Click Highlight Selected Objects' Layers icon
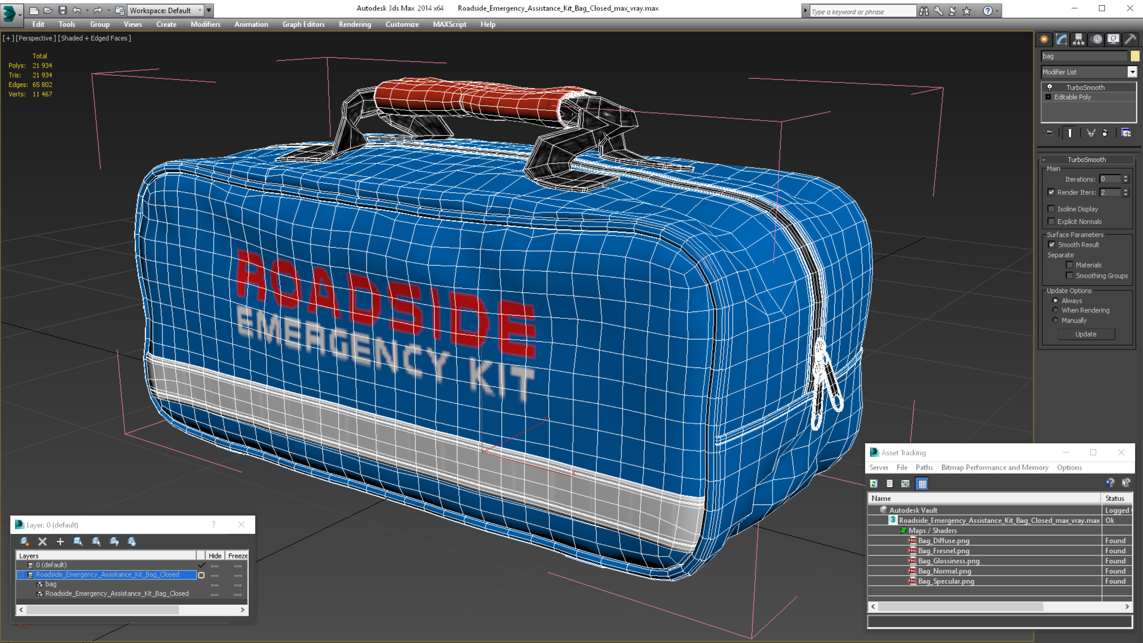Viewport: 1143px width, 643px height. pyautogui.click(x=96, y=541)
